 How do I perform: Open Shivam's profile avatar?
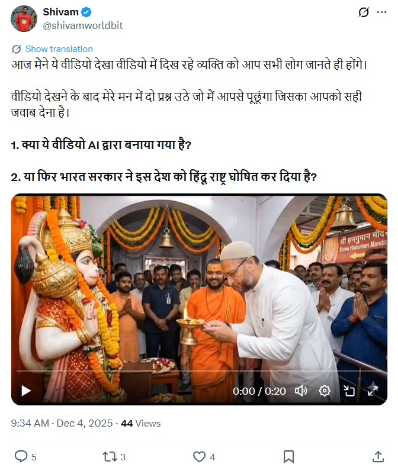24,18
